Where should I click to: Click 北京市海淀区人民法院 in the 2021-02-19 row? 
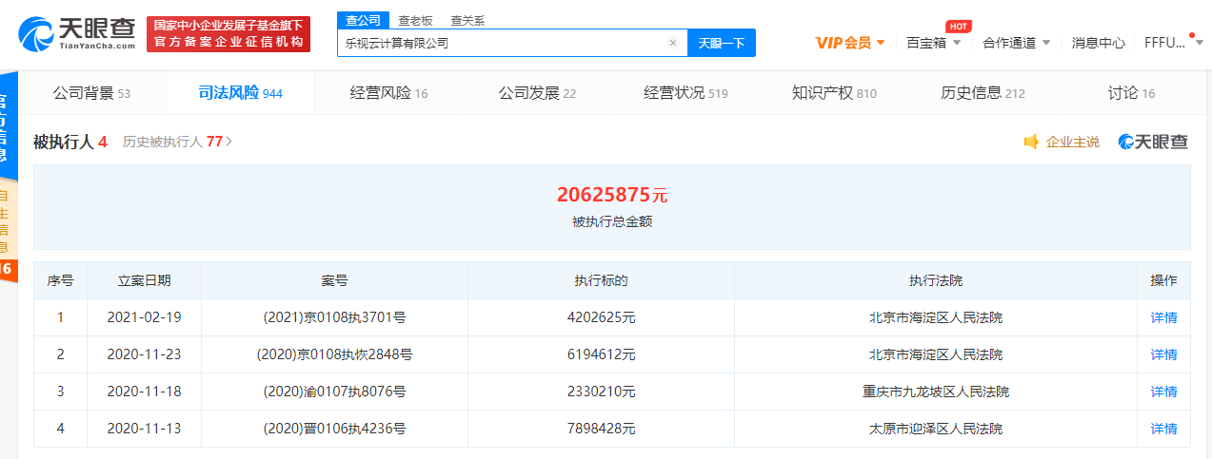936,317
